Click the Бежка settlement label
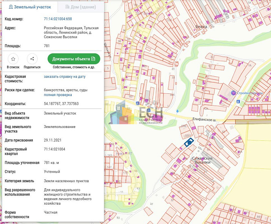 click(x=201, y=27)
